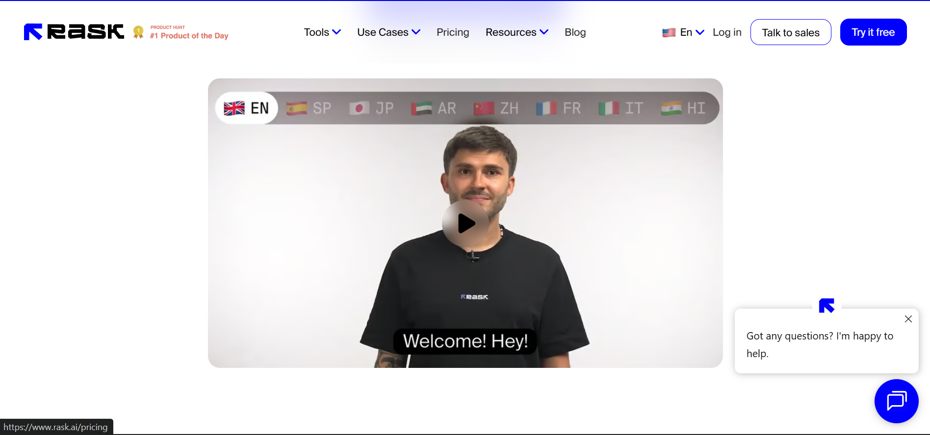Open the En site language selector

pos(683,32)
